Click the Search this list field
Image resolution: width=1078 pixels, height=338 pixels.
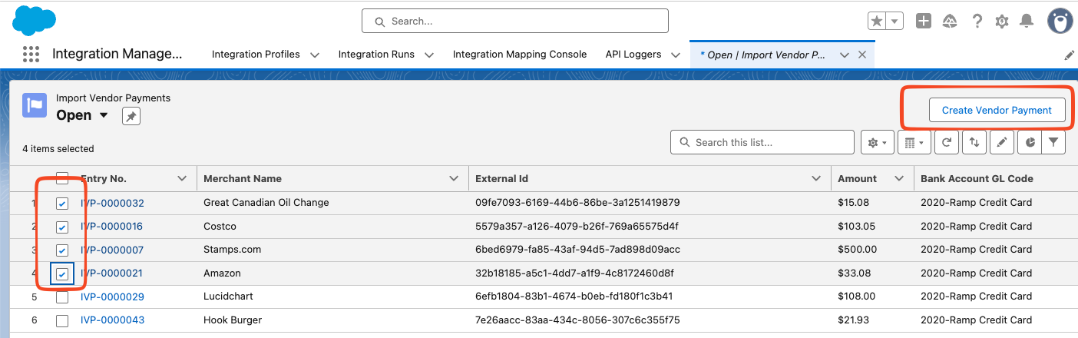pos(762,142)
